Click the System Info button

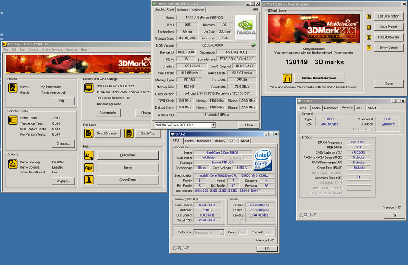(107, 113)
